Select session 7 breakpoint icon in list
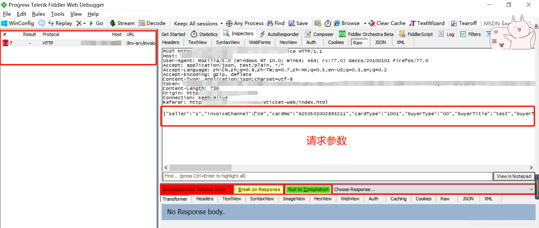539x228 pixels. [x=5, y=43]
